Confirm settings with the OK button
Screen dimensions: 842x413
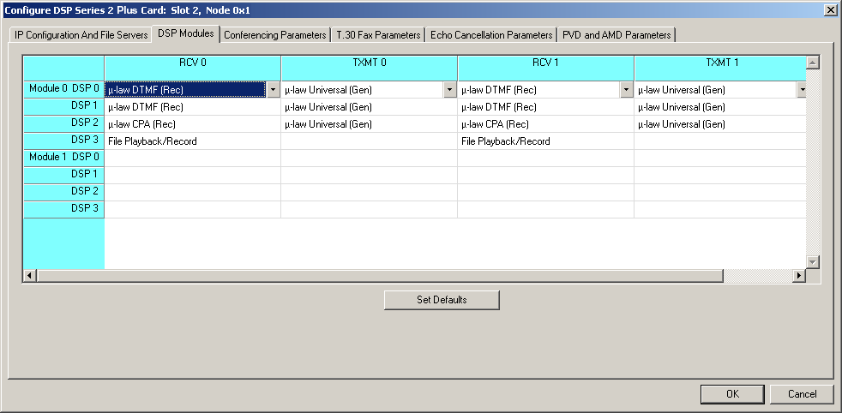tap(731, 394)
